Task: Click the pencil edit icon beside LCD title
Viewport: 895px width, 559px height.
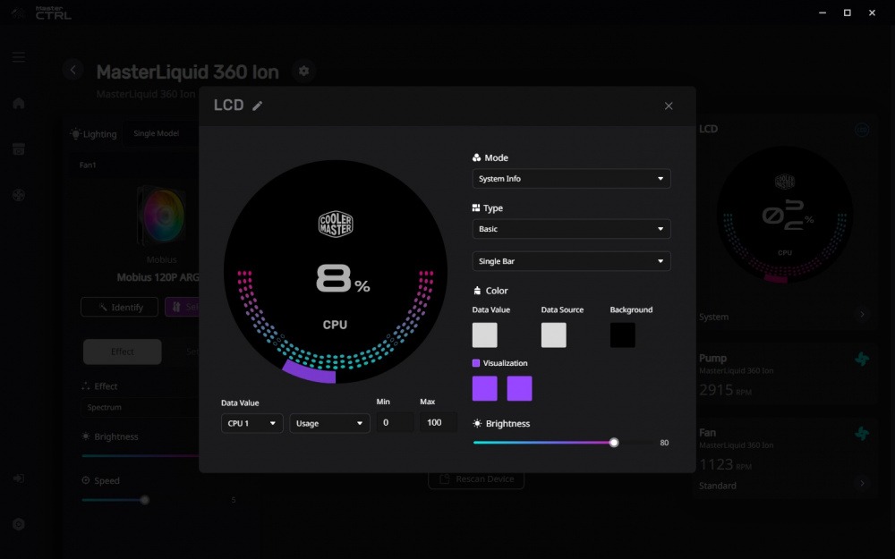Action: [x=258, y=106]
